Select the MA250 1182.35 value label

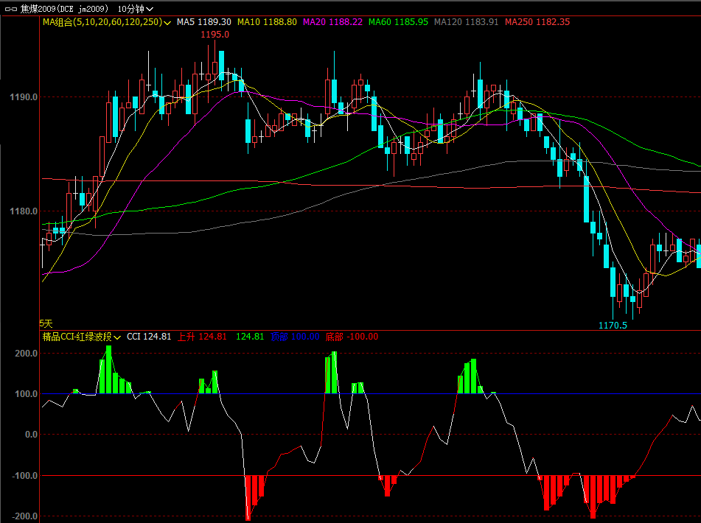click(x=537, y=22)
